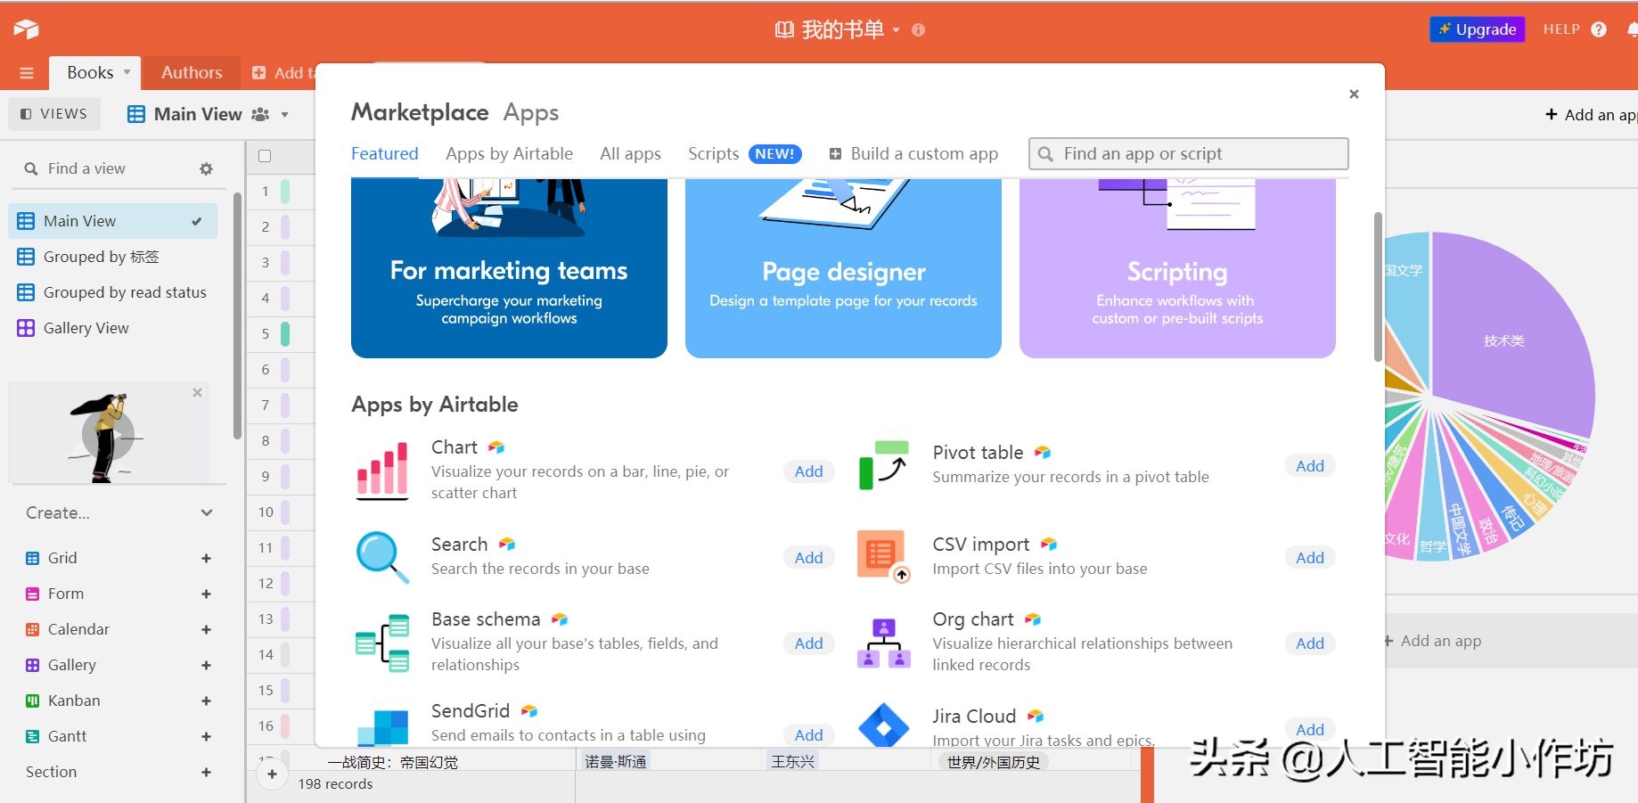Add the Chart app
The image size is (1638, 803).
tap(808, 471)
